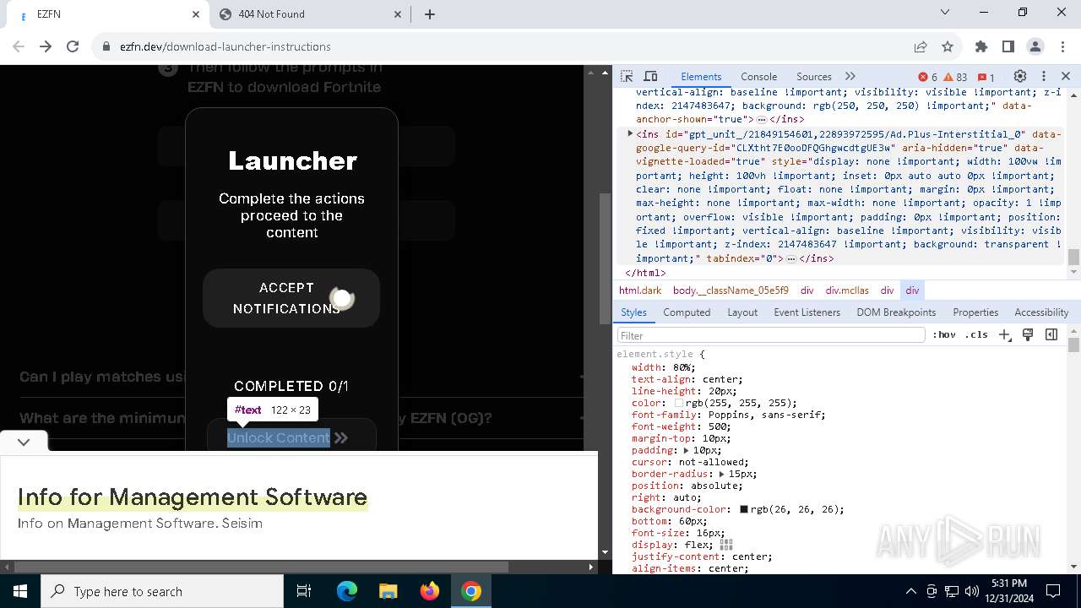The image size is (1081, 608).
Task: Click the rendering emulation paintbrush icon
Action: point(1028,335)
